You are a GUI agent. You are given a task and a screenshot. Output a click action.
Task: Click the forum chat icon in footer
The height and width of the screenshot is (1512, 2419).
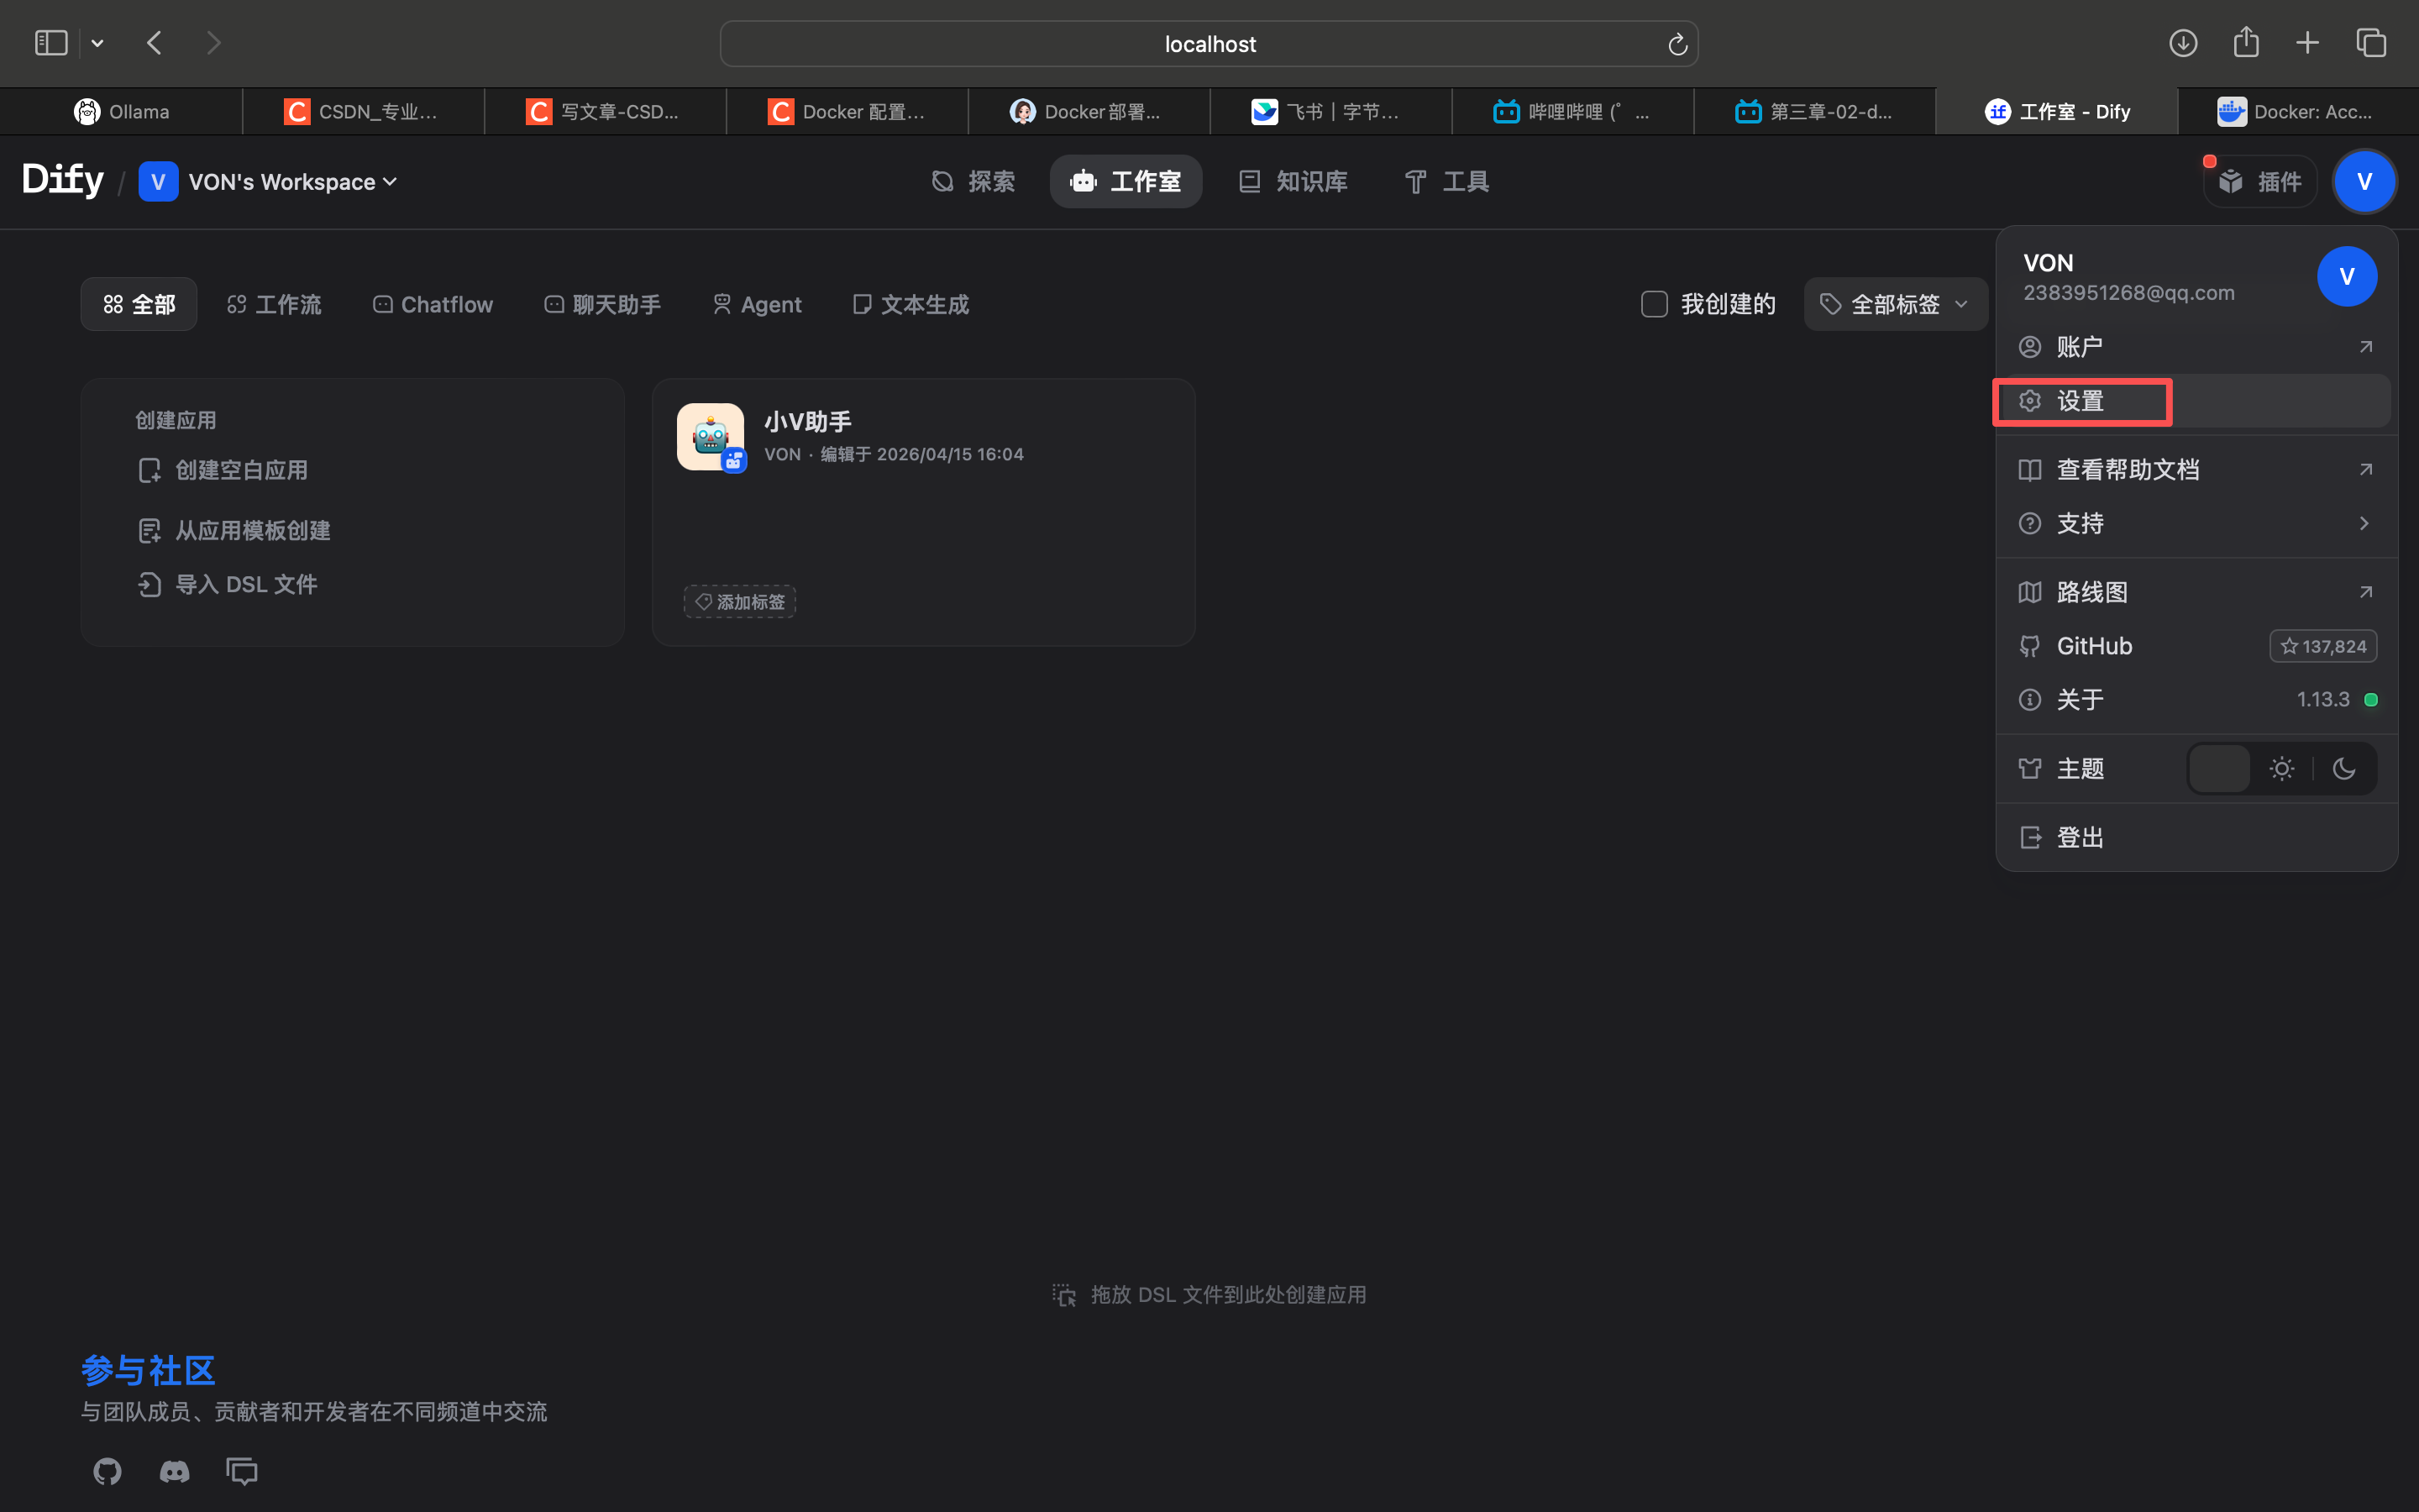[242, 1471]
